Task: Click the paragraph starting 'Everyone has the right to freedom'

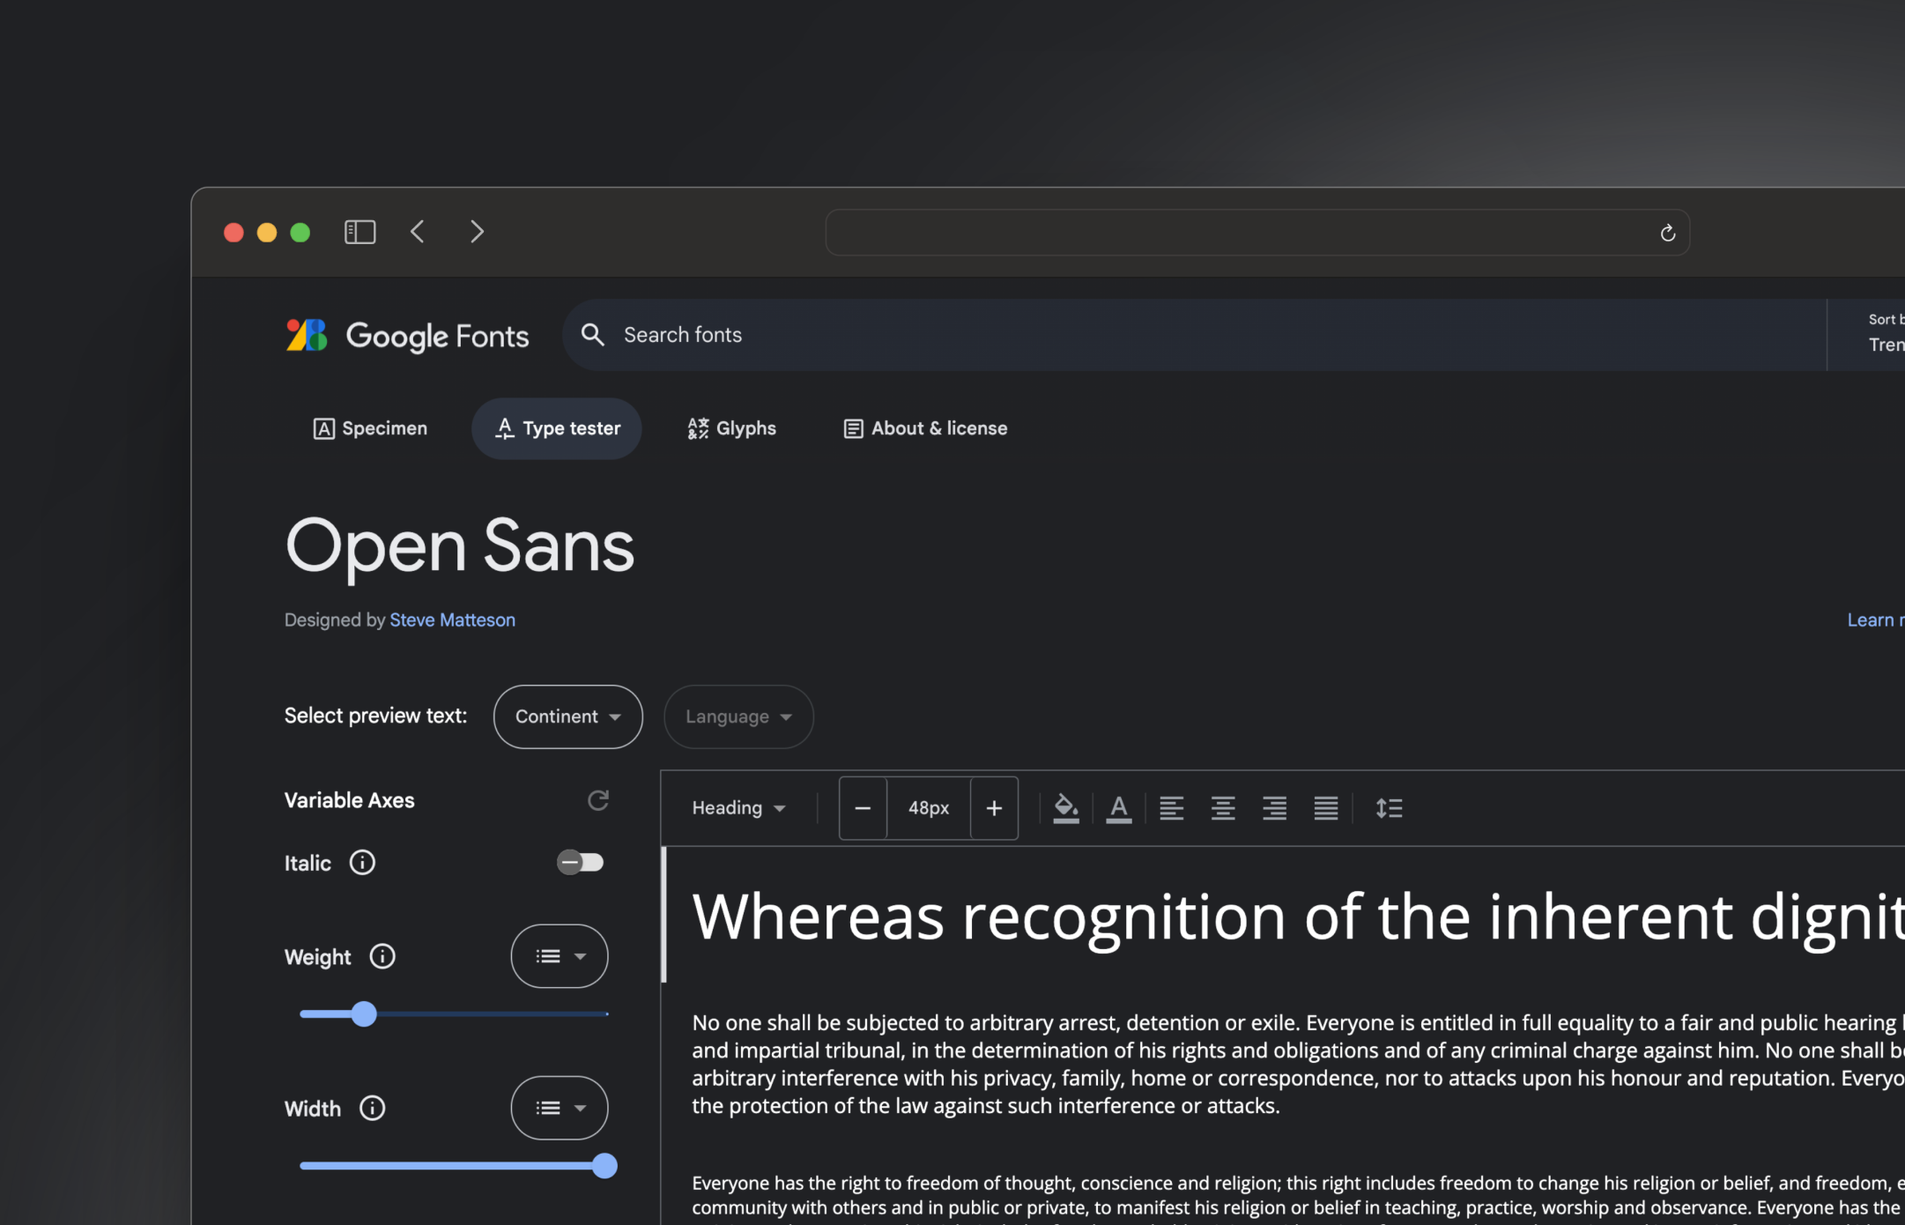Action: pyautogui.click(x=1298, y=1199)
